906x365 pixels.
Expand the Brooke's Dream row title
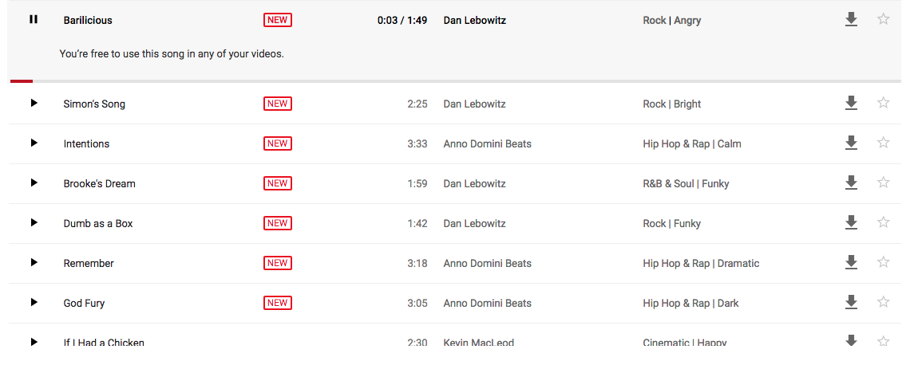tap(100, 183)
